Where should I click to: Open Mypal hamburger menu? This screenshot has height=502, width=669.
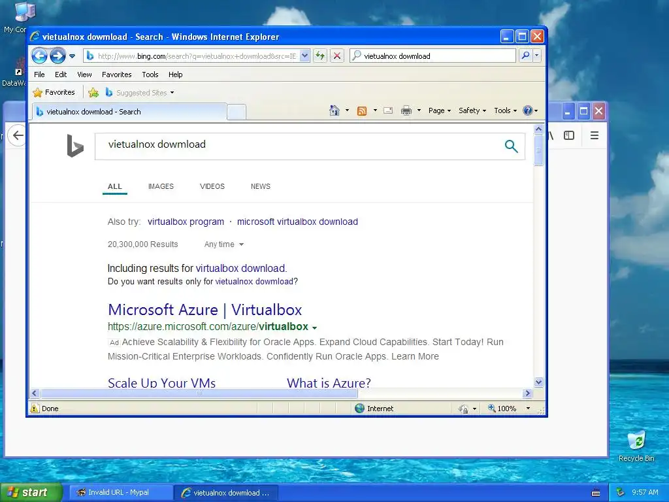[595, 136]
